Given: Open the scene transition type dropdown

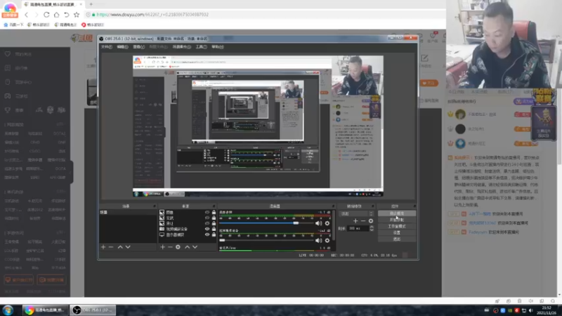Looking at the screenshot, I should [357, 213].
